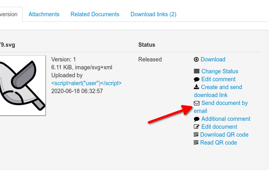The image size is (274, 183).
Task: Click the envelope email icon
Action: [x=197, y=103]
